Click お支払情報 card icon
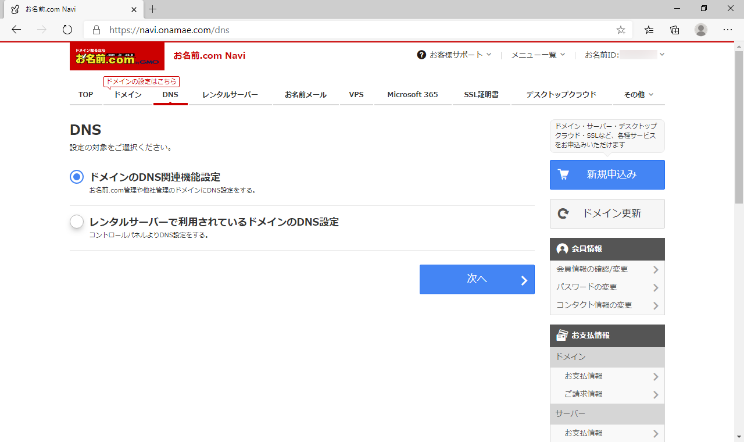 pos(562,336)
